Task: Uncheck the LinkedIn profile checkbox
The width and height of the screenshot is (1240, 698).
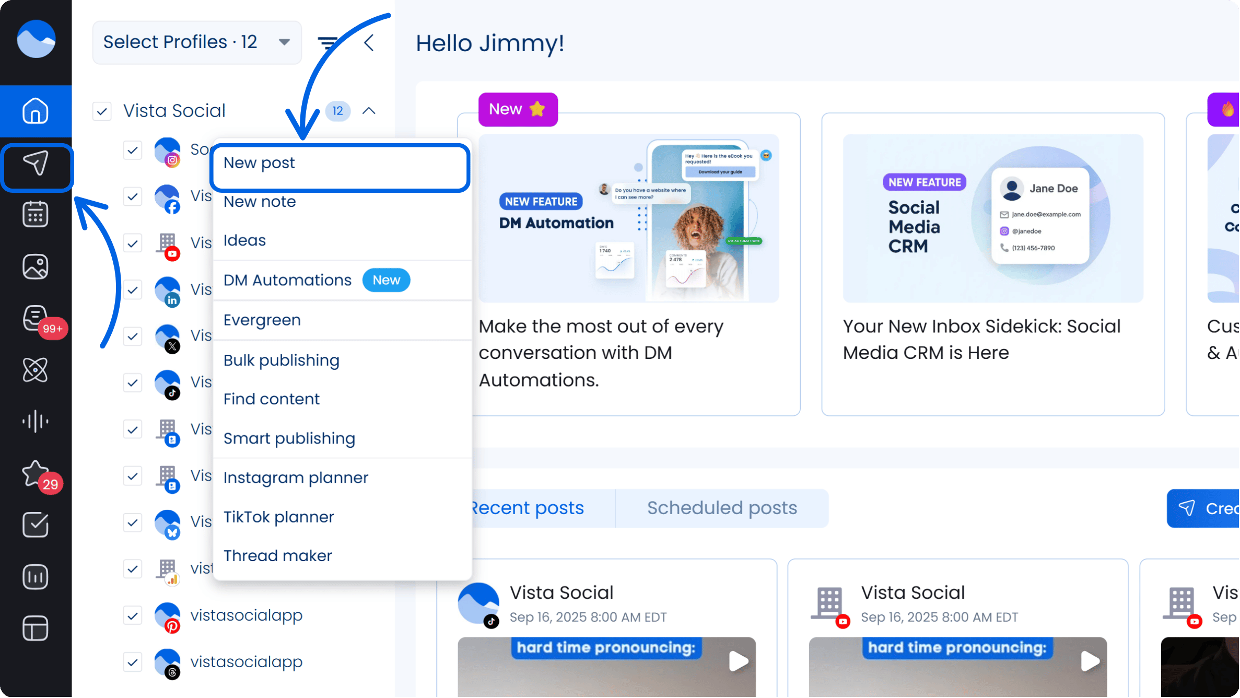Action: (x=133, y=290)
